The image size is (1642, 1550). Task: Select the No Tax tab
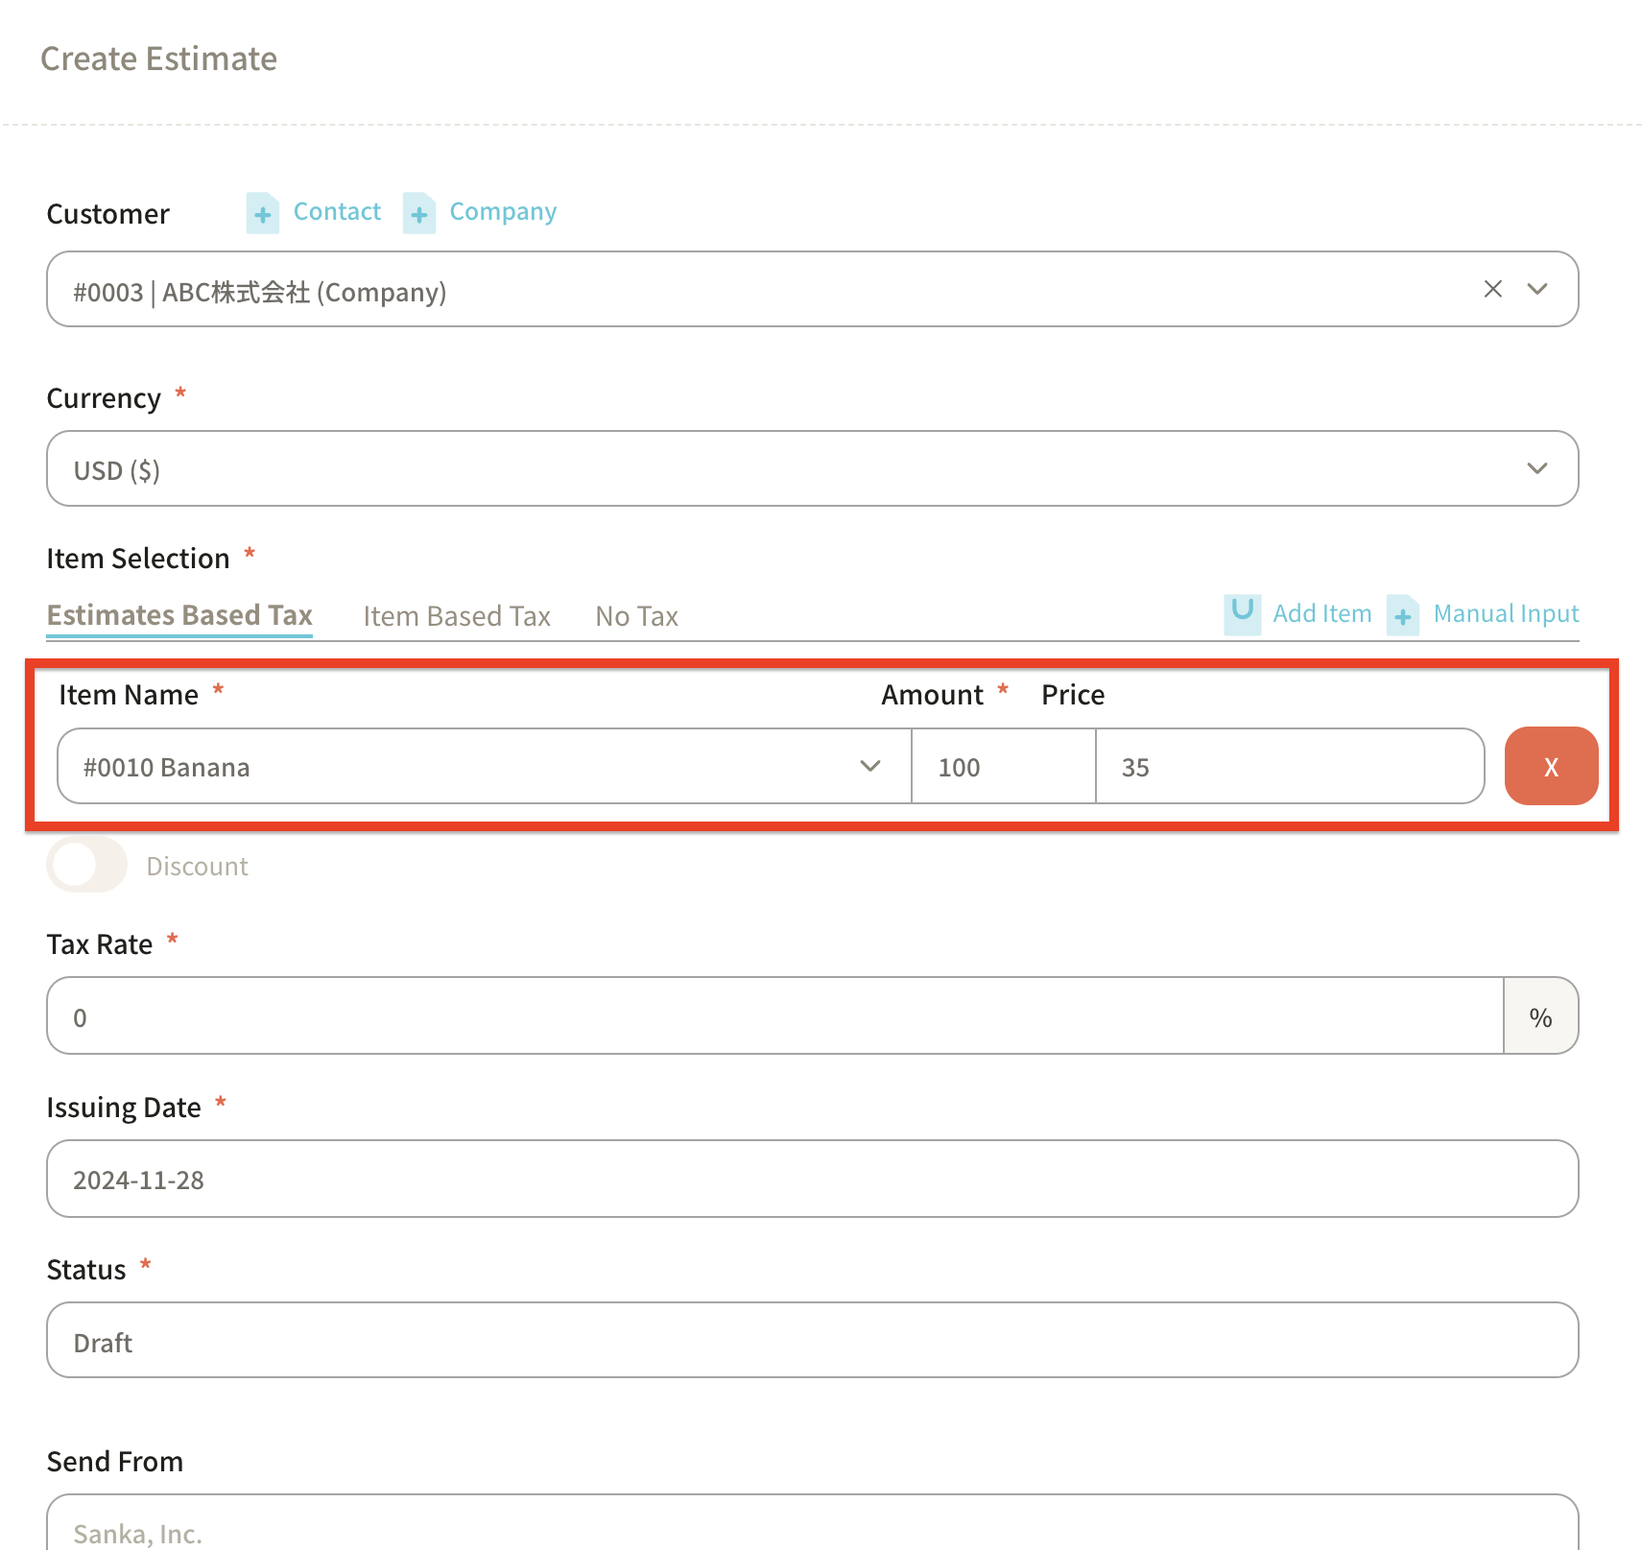coord(636,616)
